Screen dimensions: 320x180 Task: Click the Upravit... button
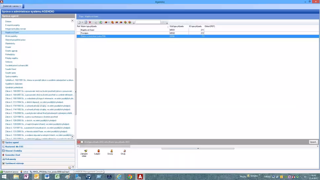pyautogui.click(x=313, y=142)
